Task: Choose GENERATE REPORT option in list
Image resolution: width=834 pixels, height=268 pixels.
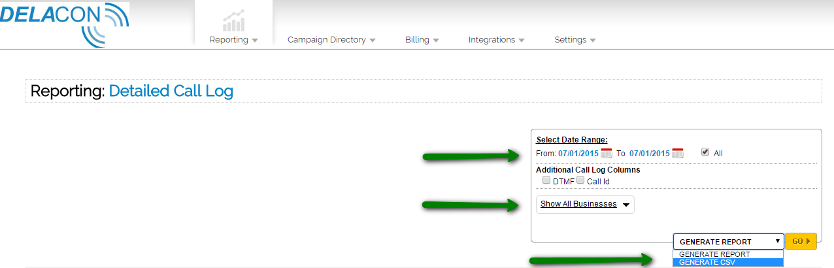Action: pos(728,254)
